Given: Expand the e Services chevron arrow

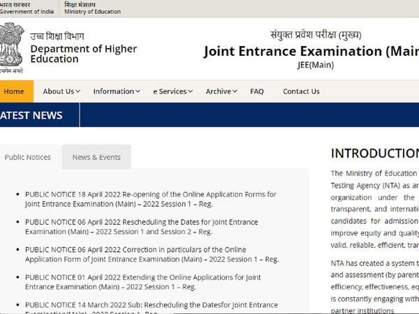Looking at the screenshot, I should click(x=190, y=91).
